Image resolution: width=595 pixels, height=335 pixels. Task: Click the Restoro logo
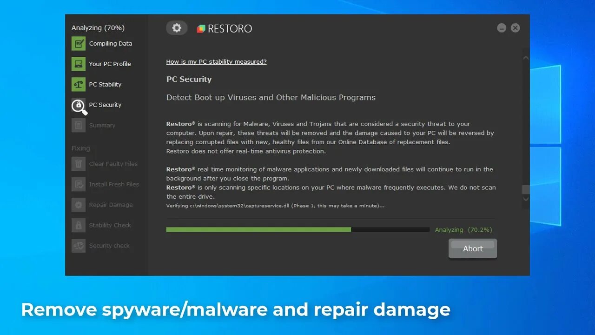(225, 28)
